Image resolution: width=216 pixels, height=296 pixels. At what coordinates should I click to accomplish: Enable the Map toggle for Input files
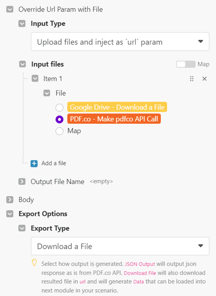(x=185, y=64)
